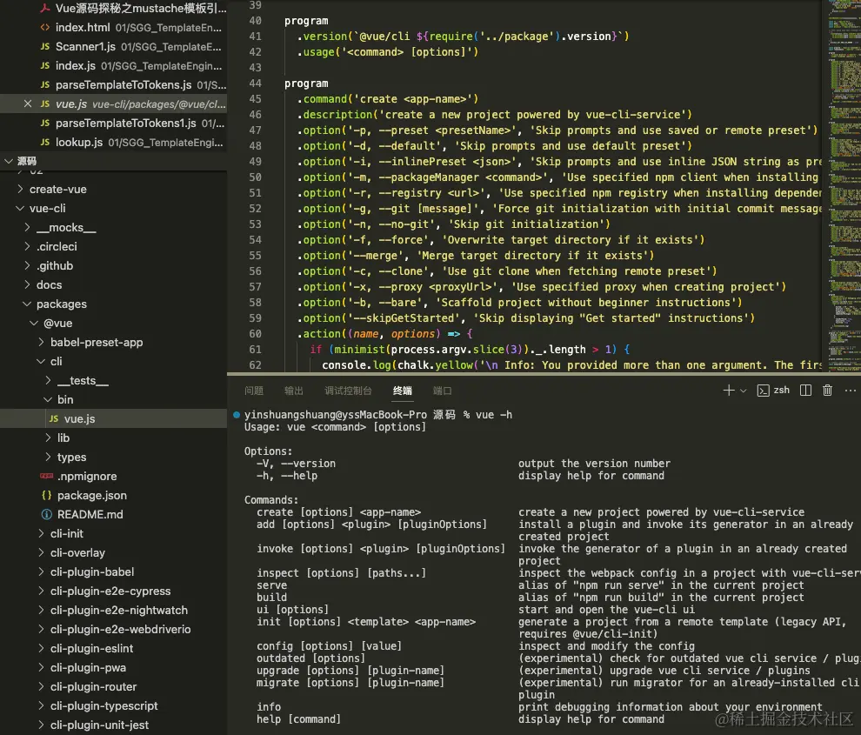Click line number 45 in gutter
The image size is (861, 735).
(256, 99)
